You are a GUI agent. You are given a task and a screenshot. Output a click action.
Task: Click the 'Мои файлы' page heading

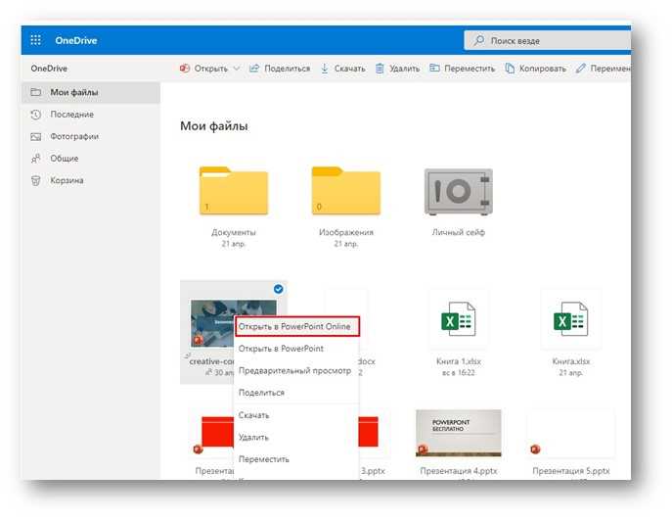coord(214,125)
